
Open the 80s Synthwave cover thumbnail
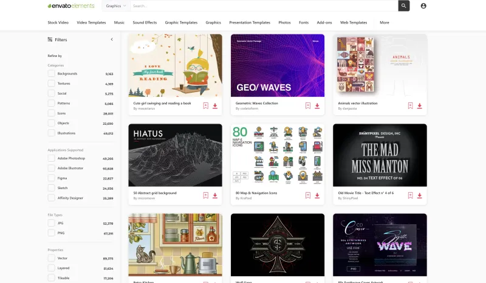coord(380,245)
